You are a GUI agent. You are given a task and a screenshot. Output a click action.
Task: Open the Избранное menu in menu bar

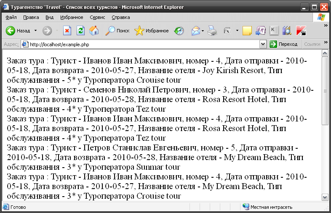pyautogui.click(x=72, y=17)
